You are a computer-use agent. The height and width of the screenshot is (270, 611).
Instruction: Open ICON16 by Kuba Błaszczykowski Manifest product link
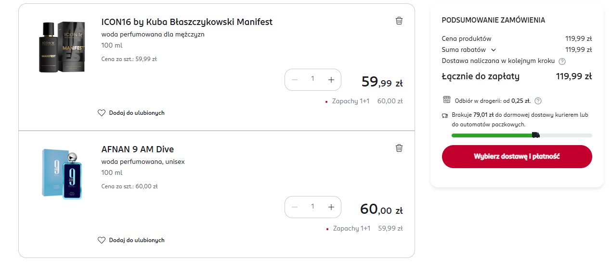click(187, 22)
